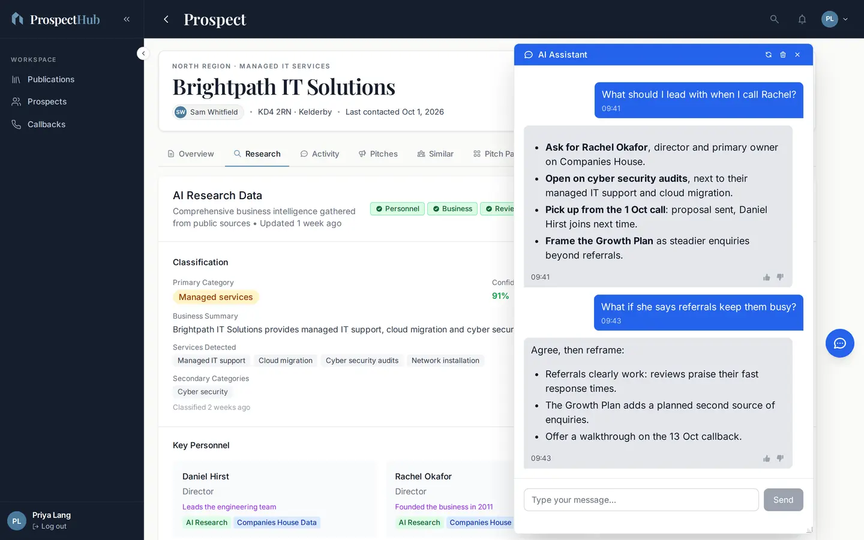Open the Activity tab
The image size is (864, 540).
(320, 154)
